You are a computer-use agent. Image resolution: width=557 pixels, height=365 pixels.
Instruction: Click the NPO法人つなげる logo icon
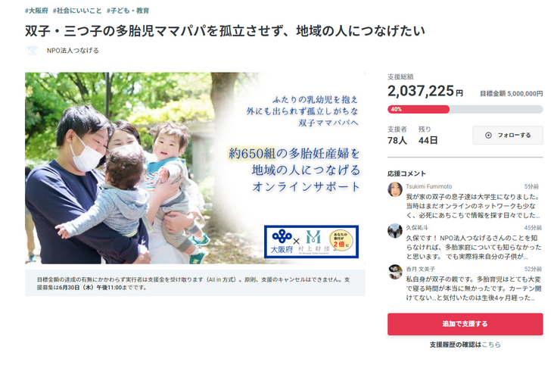[x=33, y=51]
